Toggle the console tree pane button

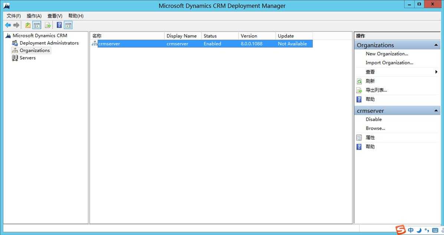click(37, 26)
